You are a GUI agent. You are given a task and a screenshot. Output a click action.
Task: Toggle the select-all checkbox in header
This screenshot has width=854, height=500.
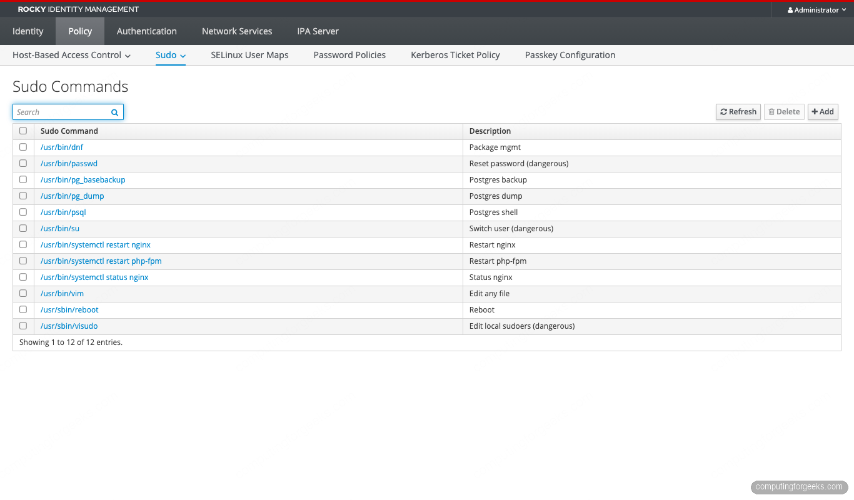click(23, 131)
